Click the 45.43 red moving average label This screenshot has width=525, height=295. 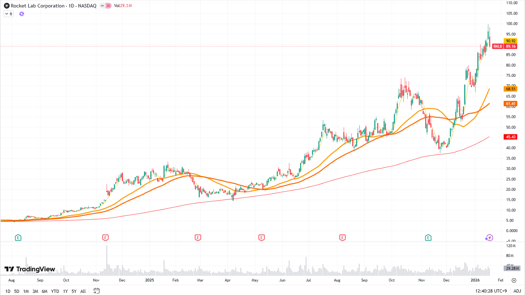(x=511, y=137)
